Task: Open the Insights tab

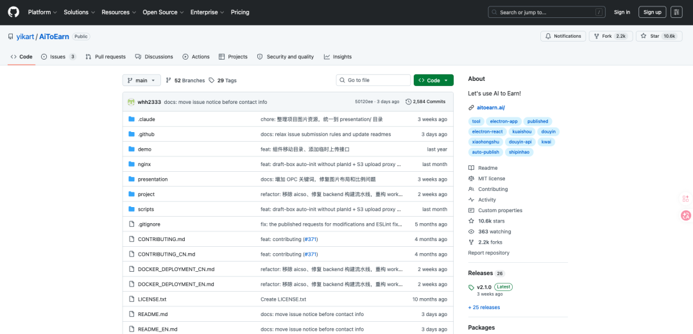Action: [338, 56]
